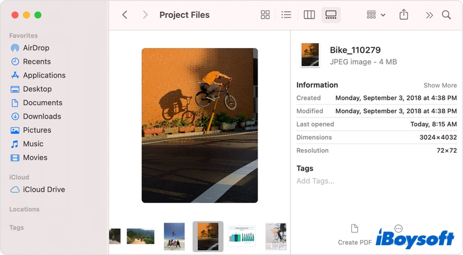Select the bar chart document thumbnail
This screenshot has height=255, width=463.
[241, 236]
